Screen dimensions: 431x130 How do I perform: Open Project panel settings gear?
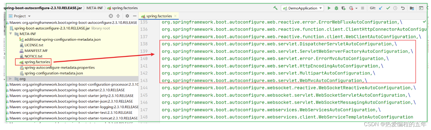pyautogui.click(x=127, y=16)
